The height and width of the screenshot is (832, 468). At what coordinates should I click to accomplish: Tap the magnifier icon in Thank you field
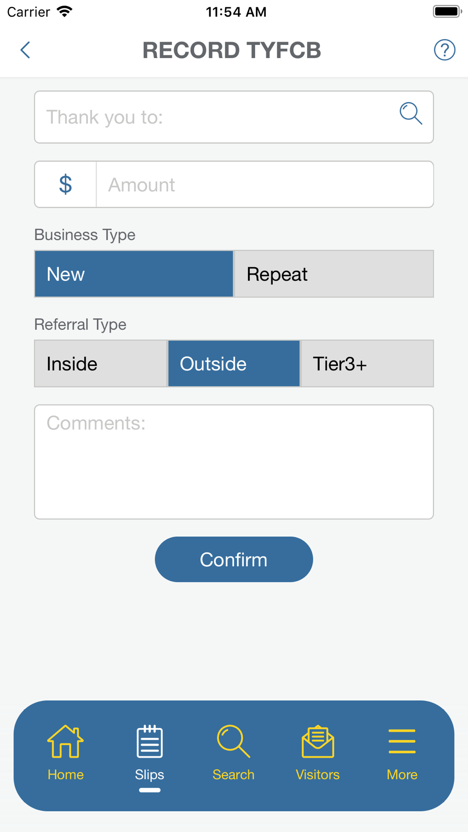pos(411,114)
